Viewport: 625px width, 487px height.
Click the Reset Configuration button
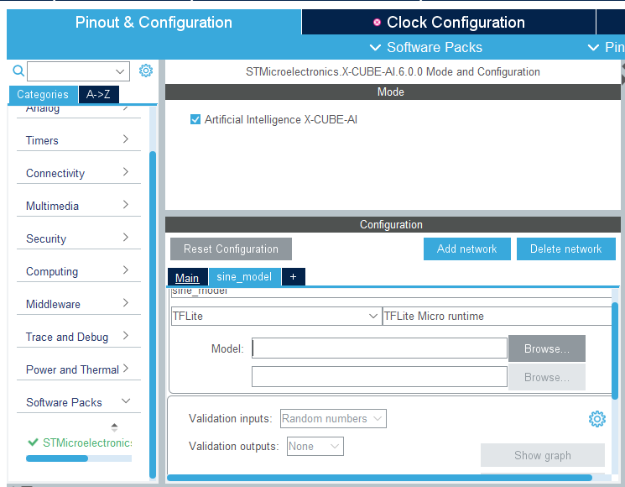[x=231, y=249]
